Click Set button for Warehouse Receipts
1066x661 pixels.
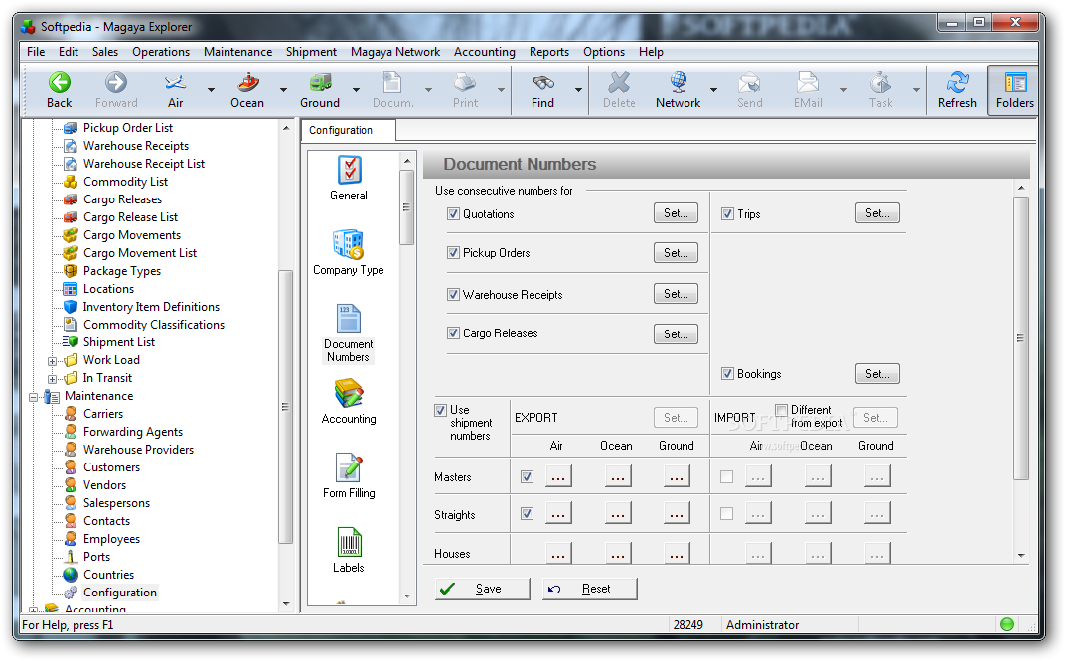click(x=676, y=294)
